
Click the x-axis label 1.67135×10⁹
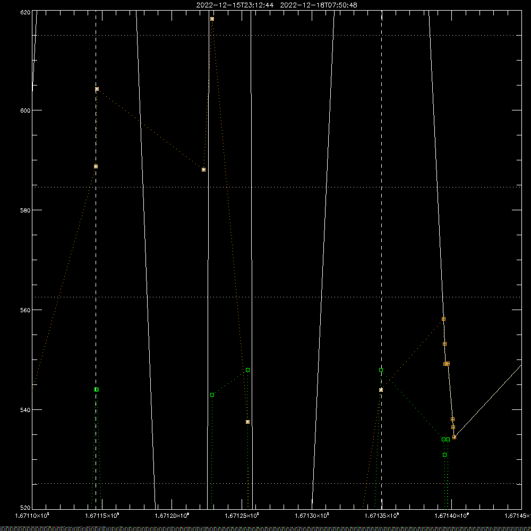[x=382, y=516]
